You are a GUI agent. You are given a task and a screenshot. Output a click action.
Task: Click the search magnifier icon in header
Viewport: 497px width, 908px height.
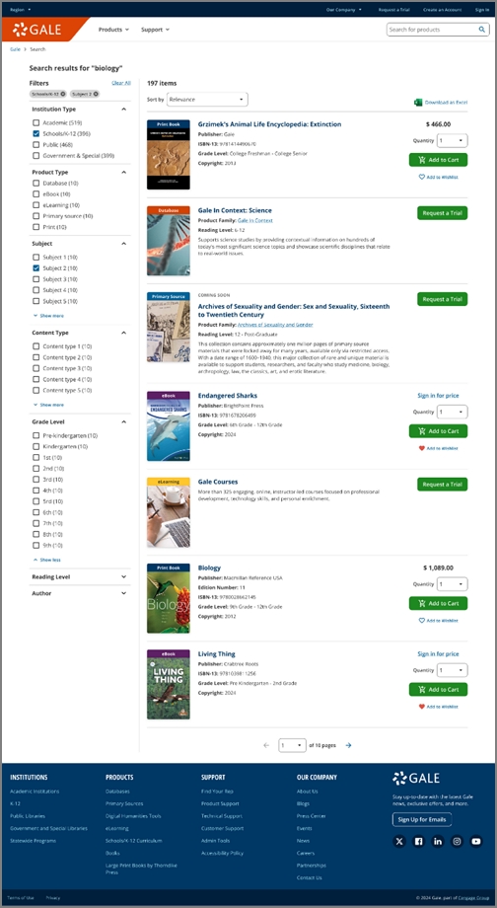pos(482,30)
